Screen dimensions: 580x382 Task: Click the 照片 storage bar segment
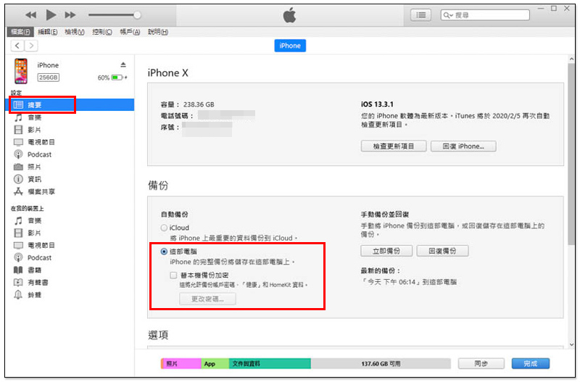(181, 364)
